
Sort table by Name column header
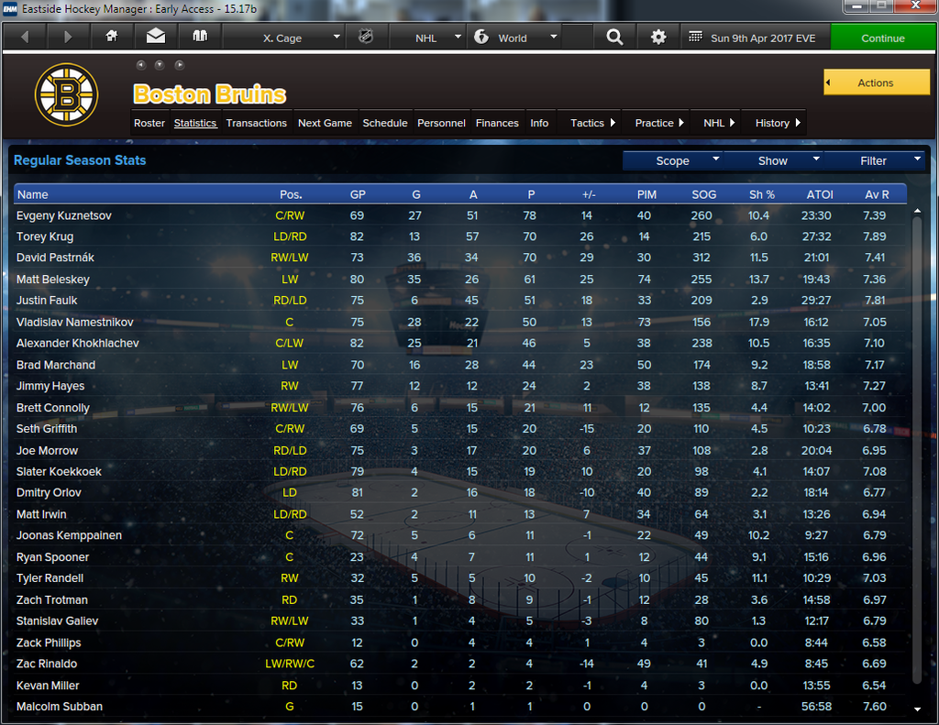33,194
